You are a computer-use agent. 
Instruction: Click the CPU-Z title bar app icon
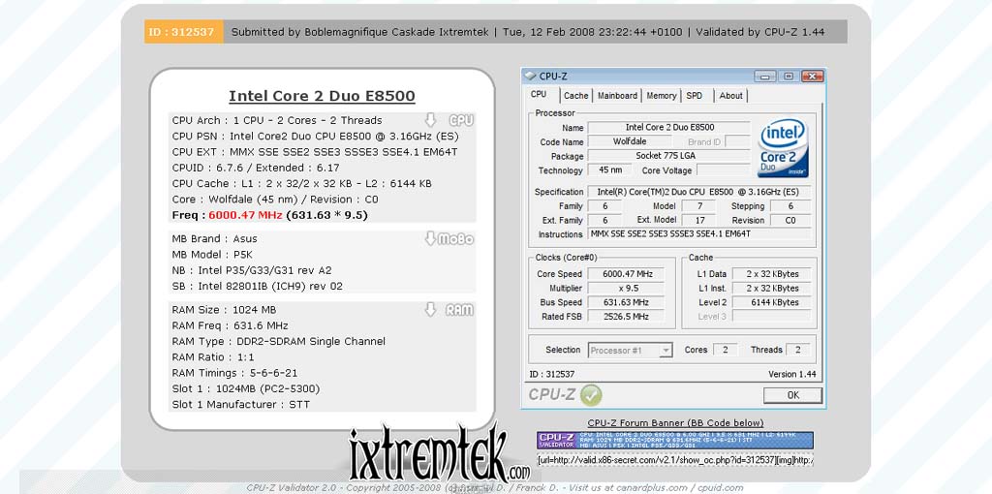coord(530,76)
